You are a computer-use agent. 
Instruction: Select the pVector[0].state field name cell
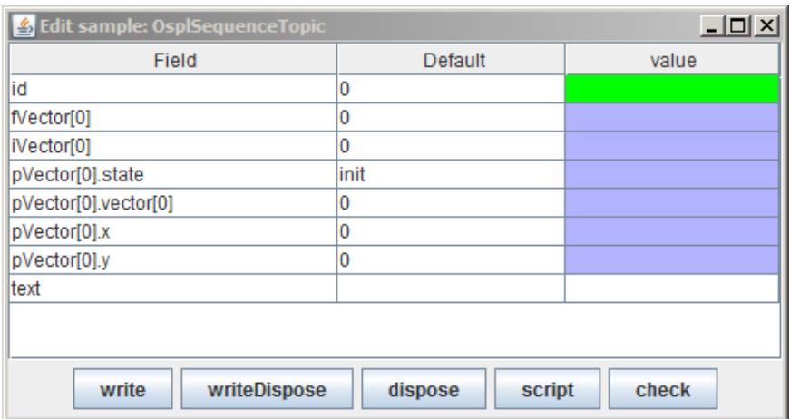tap(173, 175)
